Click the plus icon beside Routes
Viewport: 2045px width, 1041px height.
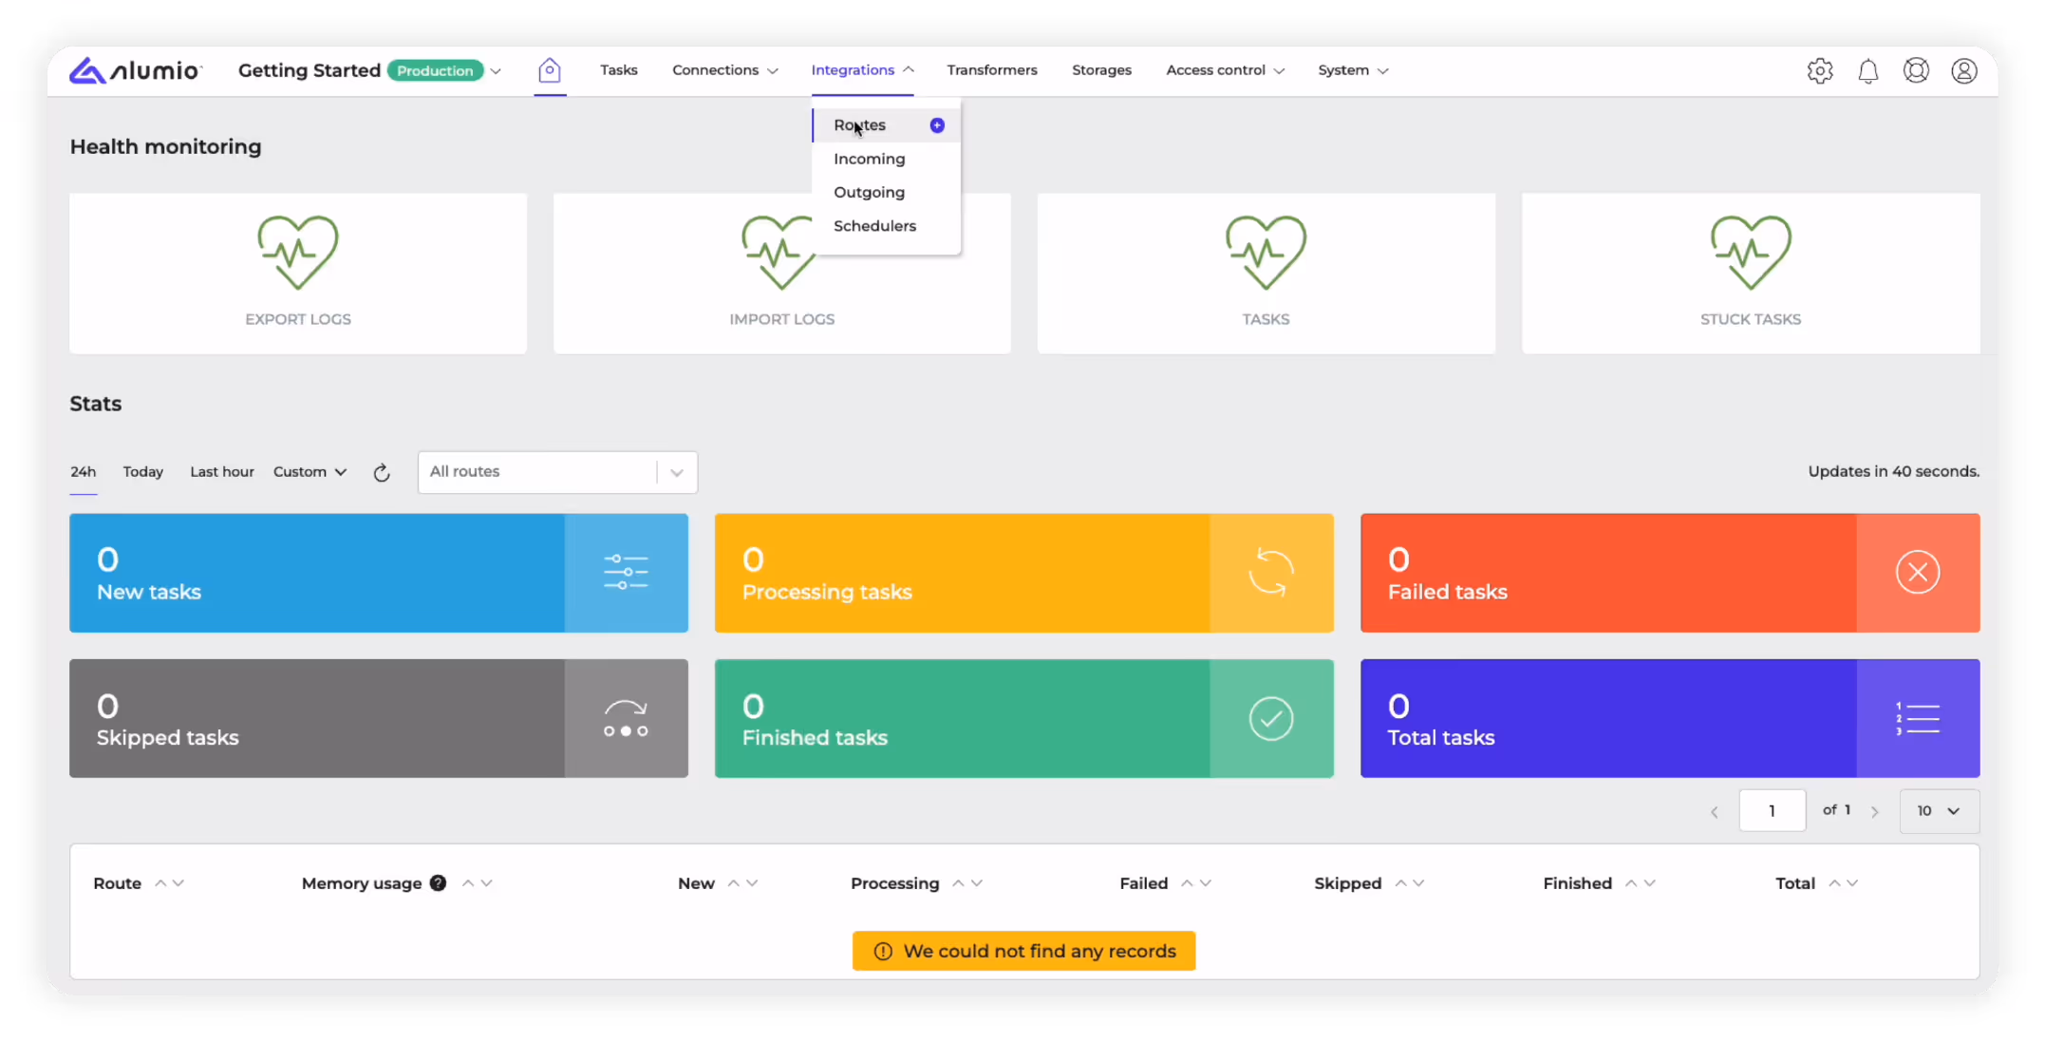tap(937, 125)
